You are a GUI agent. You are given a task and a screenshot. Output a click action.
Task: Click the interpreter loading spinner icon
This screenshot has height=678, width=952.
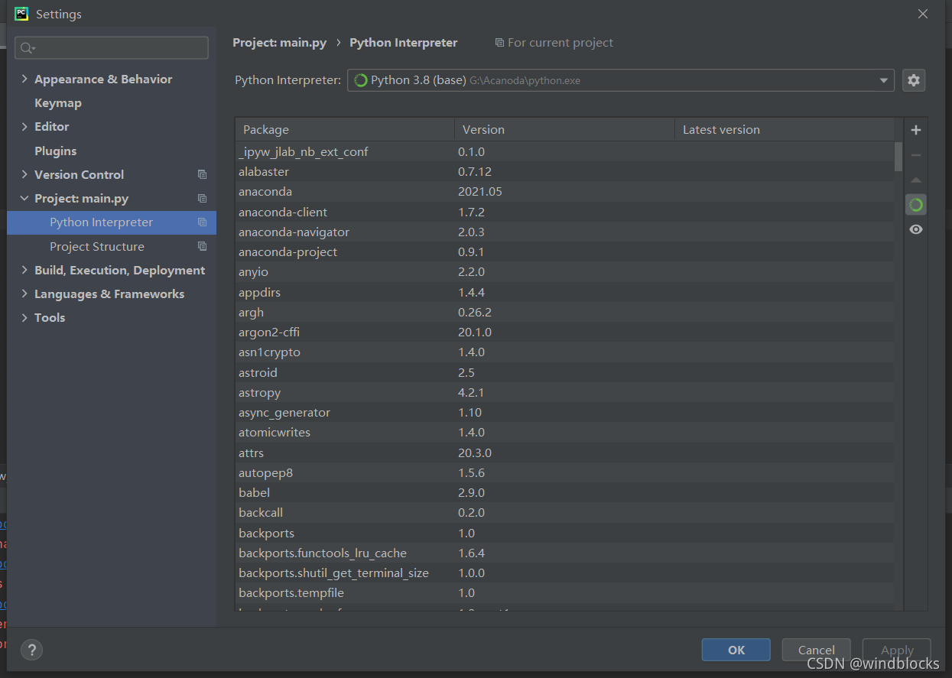(361, 80)
